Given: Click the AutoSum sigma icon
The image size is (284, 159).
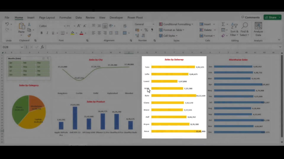Looking at the screenshot, I should click(x=223, y=24).
